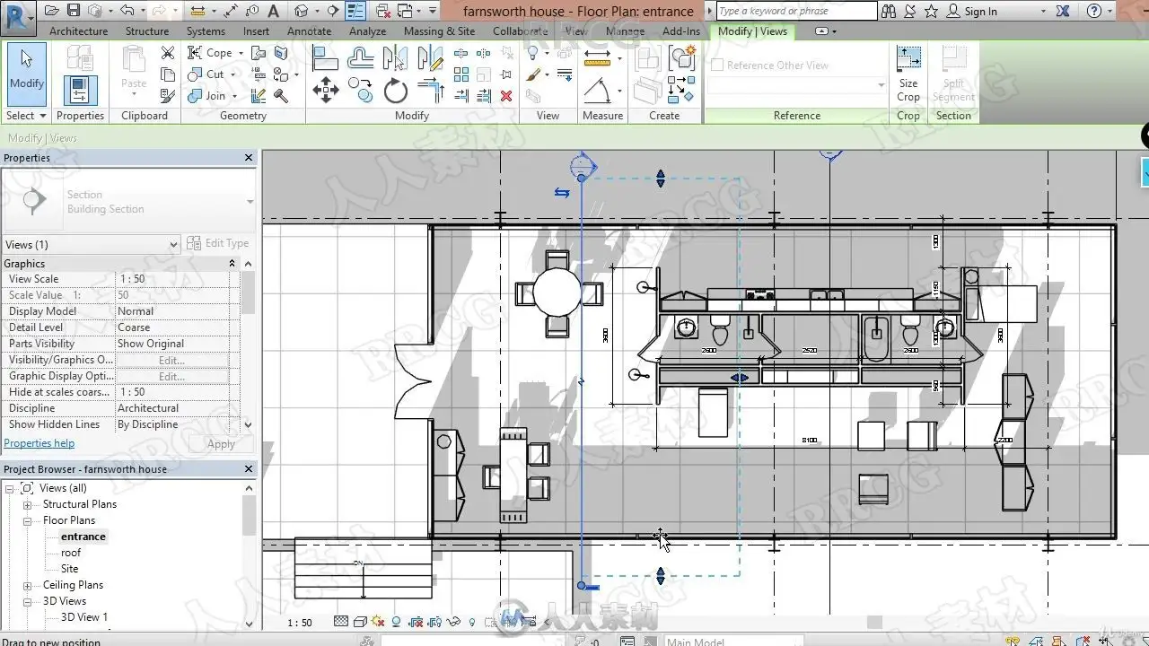The width and height of the screenshot is (1149, 646).
Task: Select the Site floor plan
Action: coord(69,569)
